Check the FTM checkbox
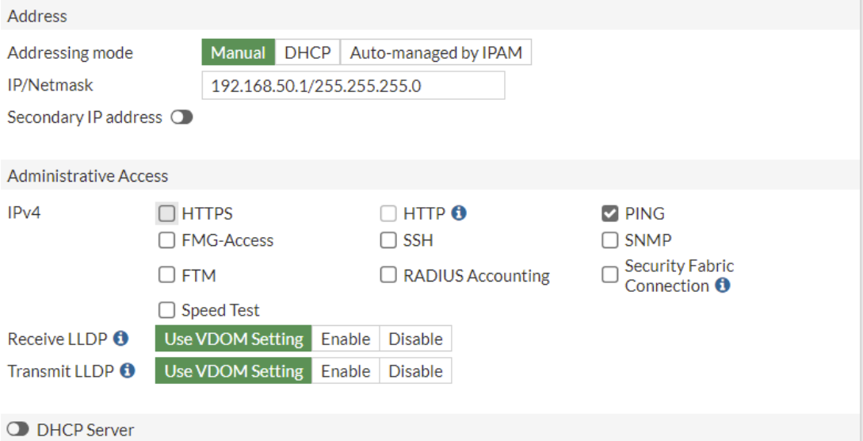863x441 pixels. coord(166,275)
